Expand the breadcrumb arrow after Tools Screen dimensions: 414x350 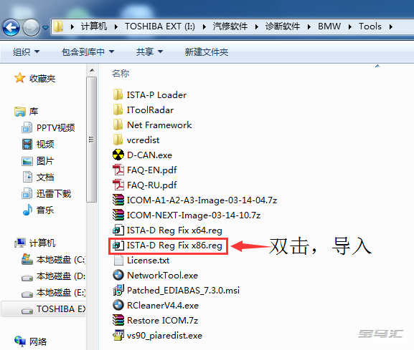pyautogui.click(x=391, y=26)
